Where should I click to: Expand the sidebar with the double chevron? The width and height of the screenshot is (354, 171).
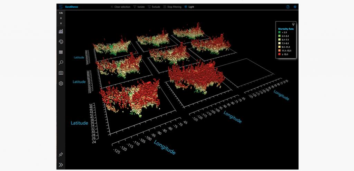tap(61, 164)
